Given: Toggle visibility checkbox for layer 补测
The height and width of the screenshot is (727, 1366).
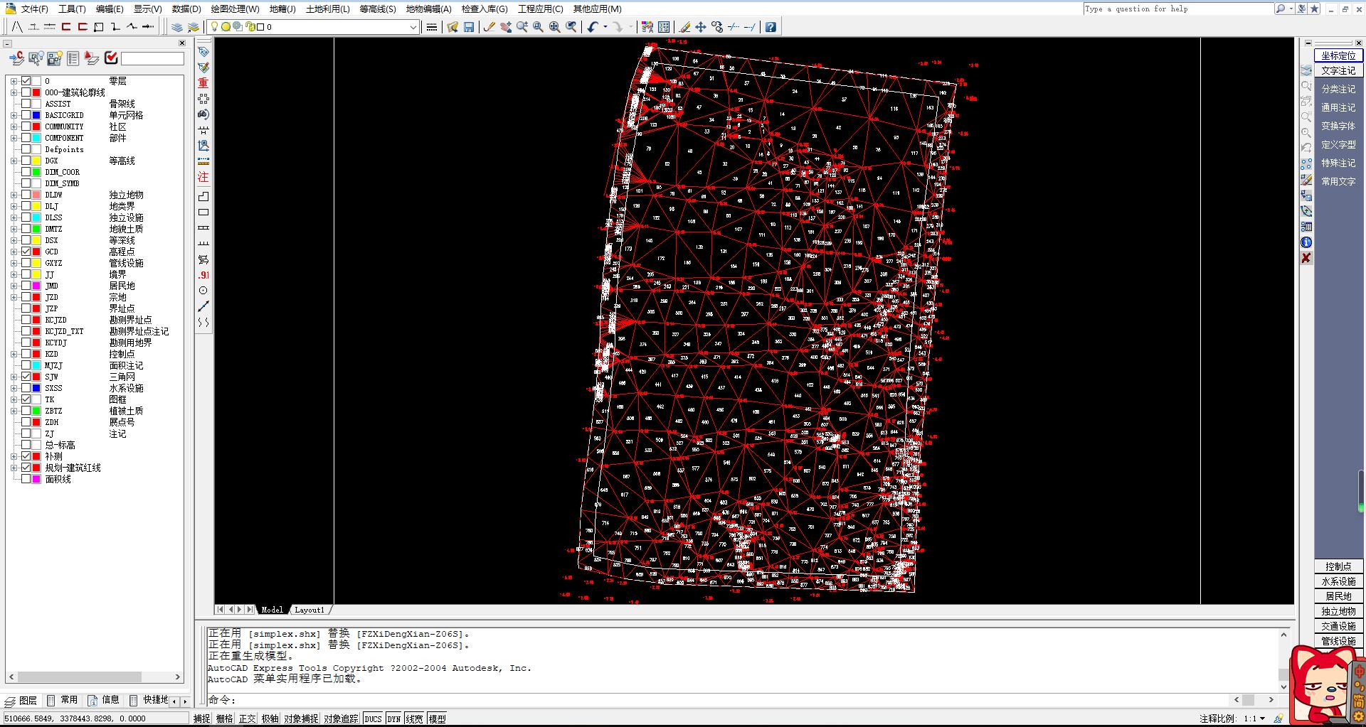Looking at the screenshot, I should (x=26, y=456).
